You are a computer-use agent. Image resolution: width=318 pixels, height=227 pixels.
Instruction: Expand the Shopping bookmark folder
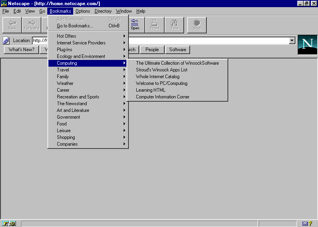(88, 137)
